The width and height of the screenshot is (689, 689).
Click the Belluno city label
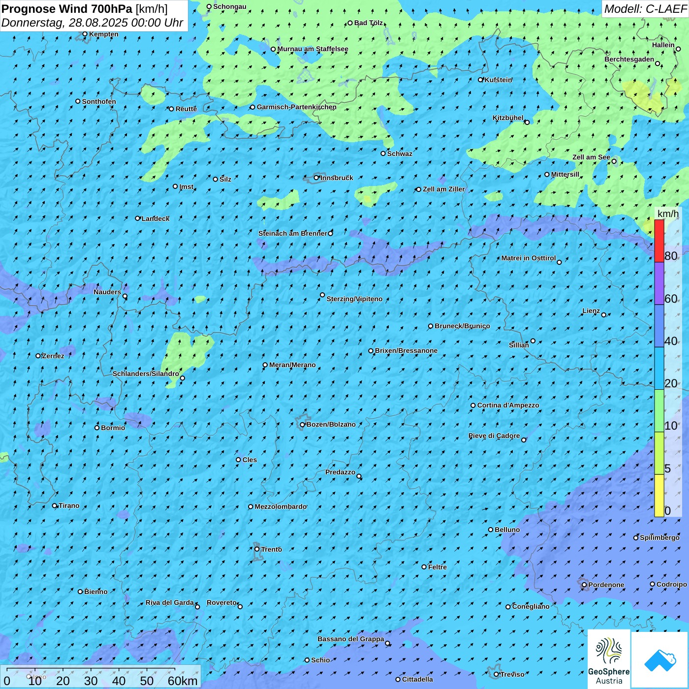point(507,530)
